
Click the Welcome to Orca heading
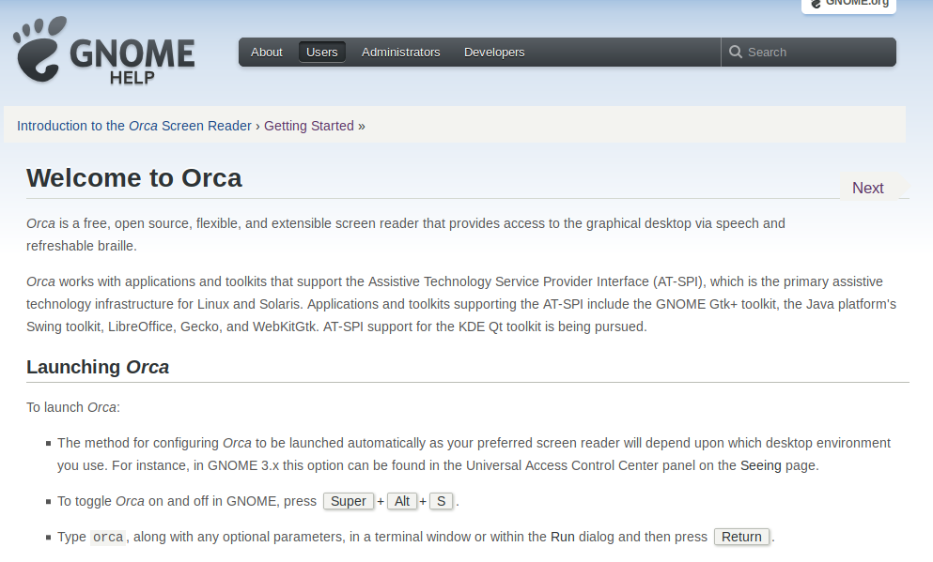(x=133, y=178)
